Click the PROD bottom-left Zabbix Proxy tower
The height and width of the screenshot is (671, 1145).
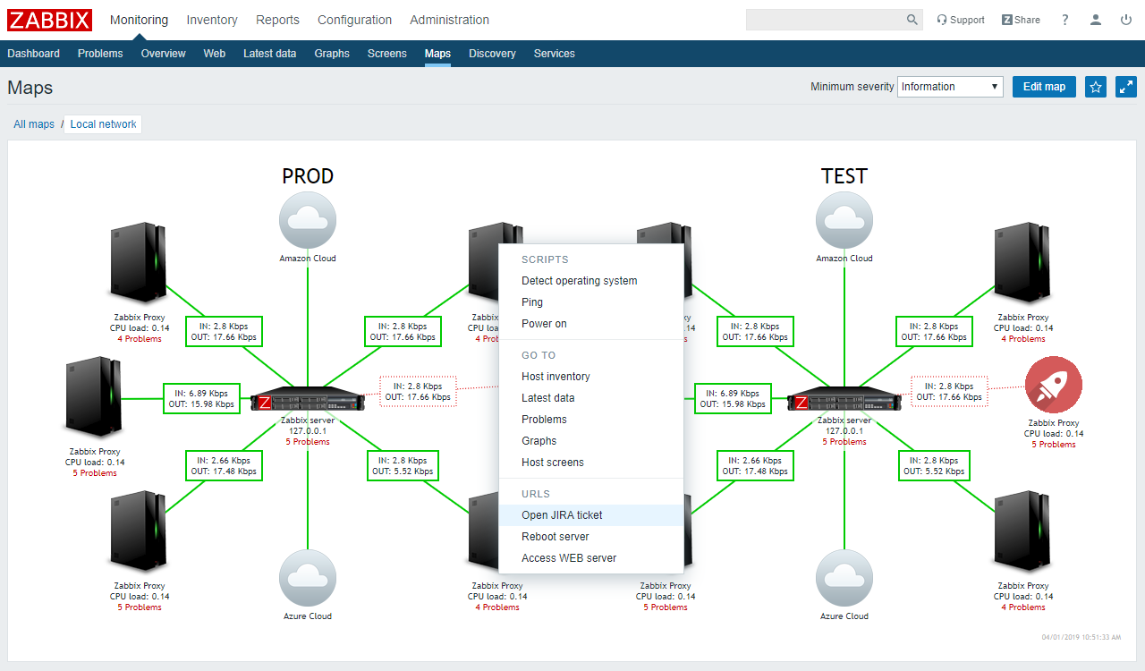point(139,530)
